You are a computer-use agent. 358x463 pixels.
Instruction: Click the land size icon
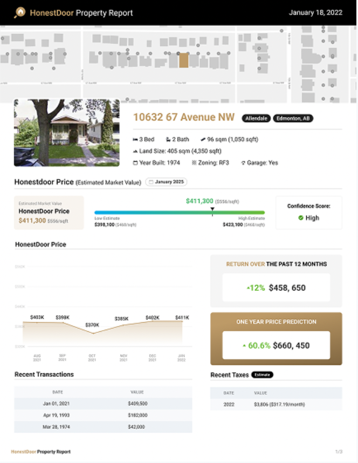click(x=135, y=151)
